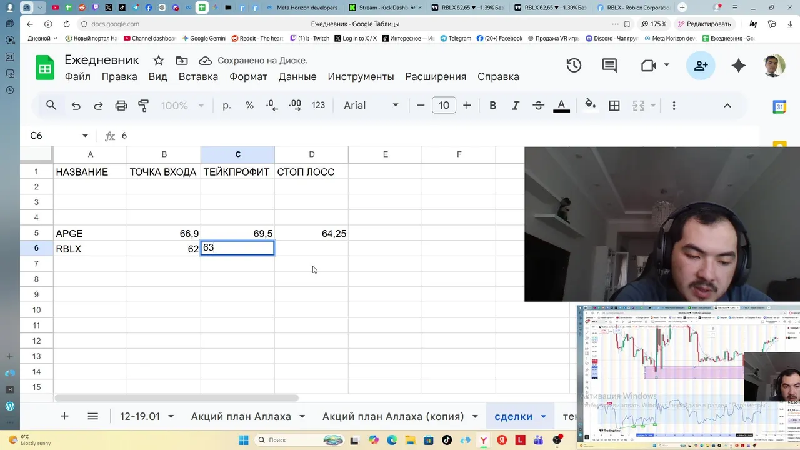Toggle bold formatting
The height and width of the screenshot is (450, 800).
[492, 106]
